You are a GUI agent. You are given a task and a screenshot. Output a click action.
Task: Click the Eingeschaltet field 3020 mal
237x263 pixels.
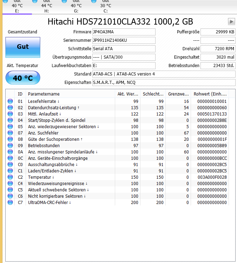(x=218, y=57)
